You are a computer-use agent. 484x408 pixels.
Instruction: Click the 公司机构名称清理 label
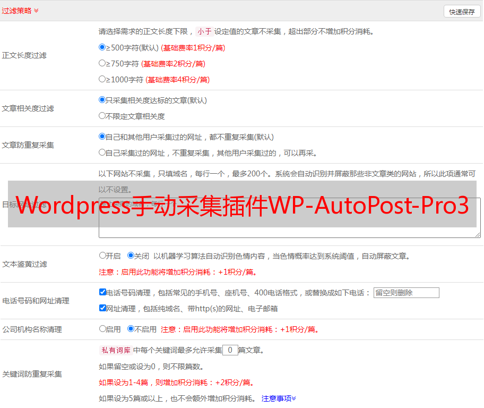pos(32,329)
